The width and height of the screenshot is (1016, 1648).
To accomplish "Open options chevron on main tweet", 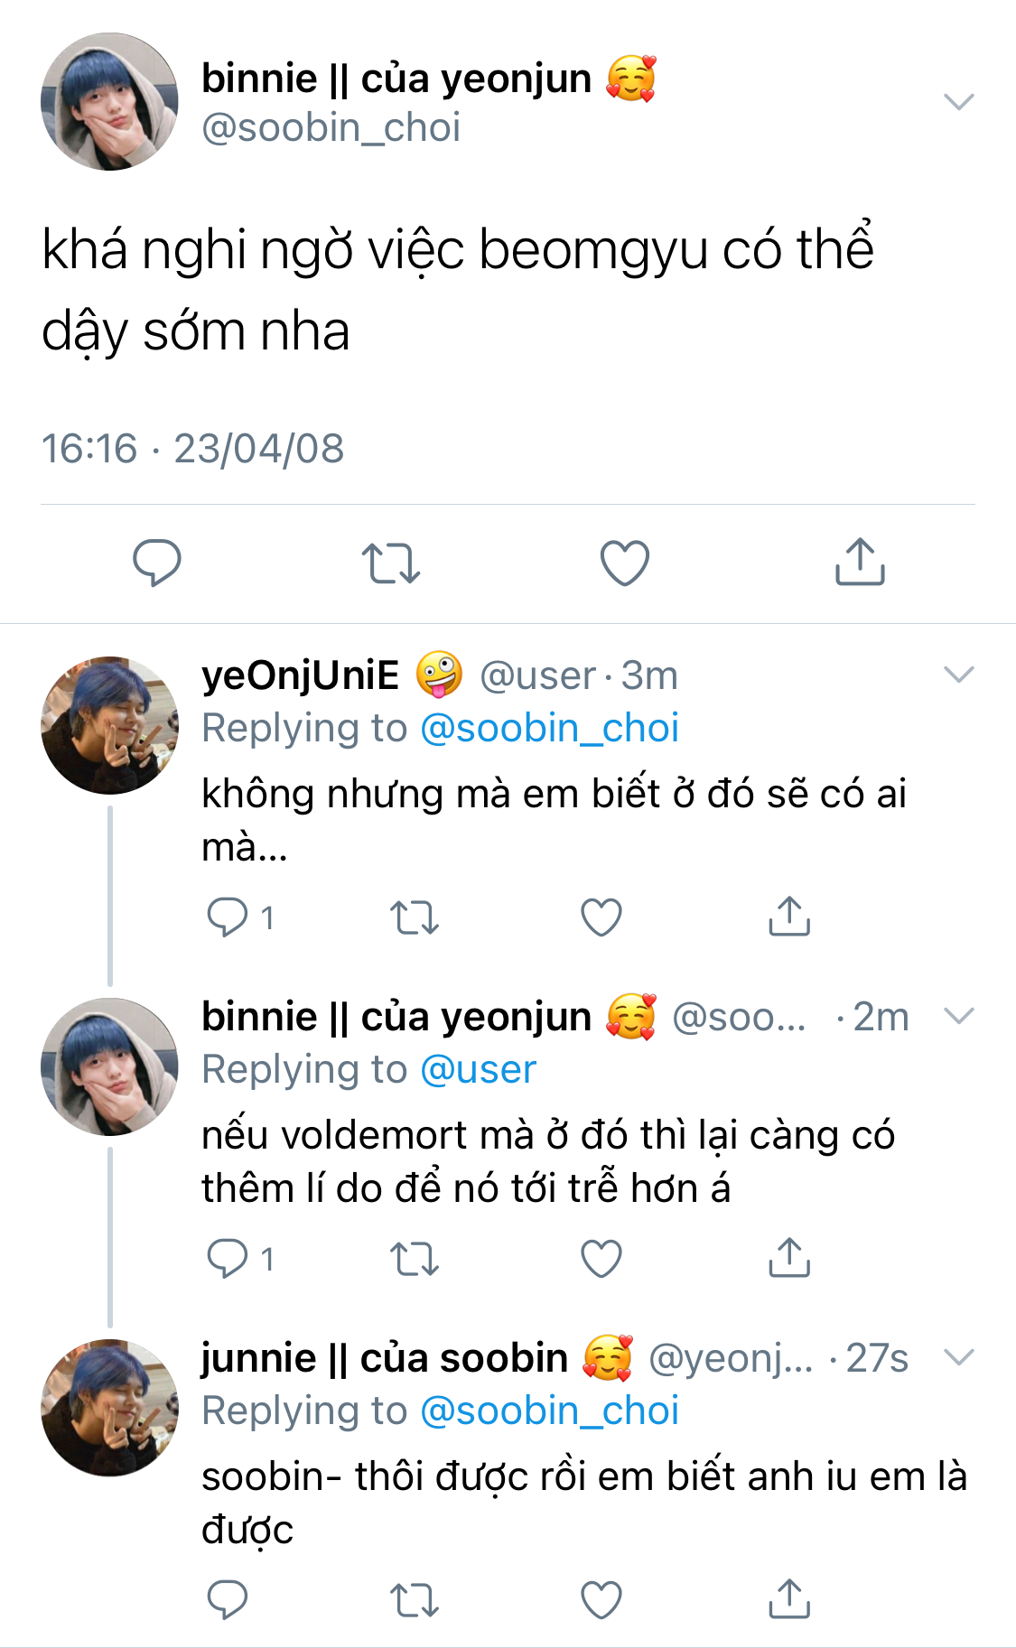I will click(x=958, y=101).
